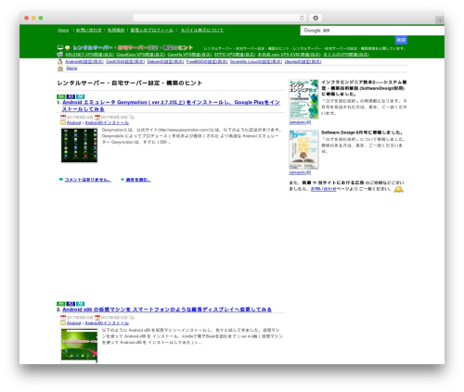Open the CloudCore VPS関連 index link

coord(141,55)
